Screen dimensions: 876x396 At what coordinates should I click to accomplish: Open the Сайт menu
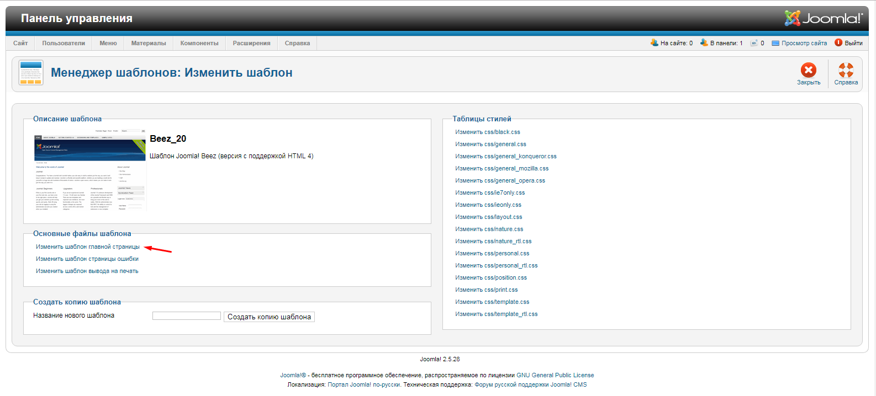click(x=20, y=43)
